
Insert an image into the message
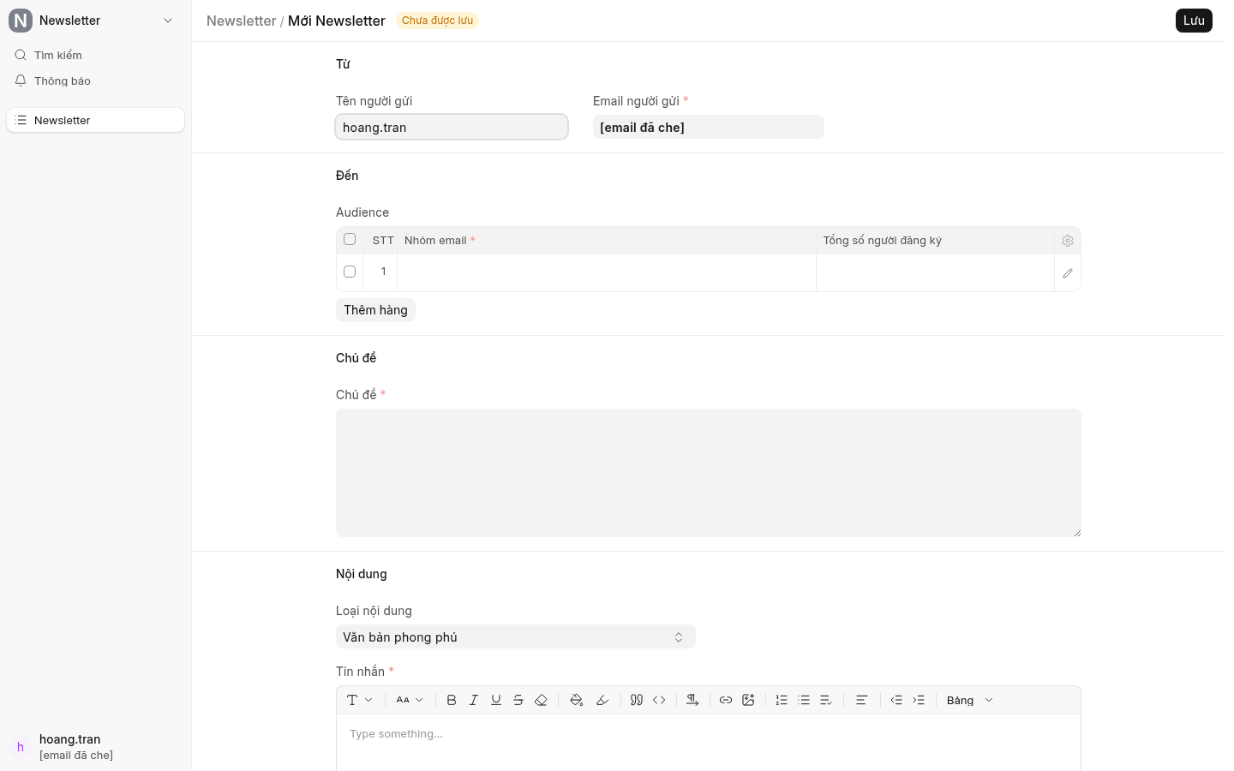pos(748,700)
